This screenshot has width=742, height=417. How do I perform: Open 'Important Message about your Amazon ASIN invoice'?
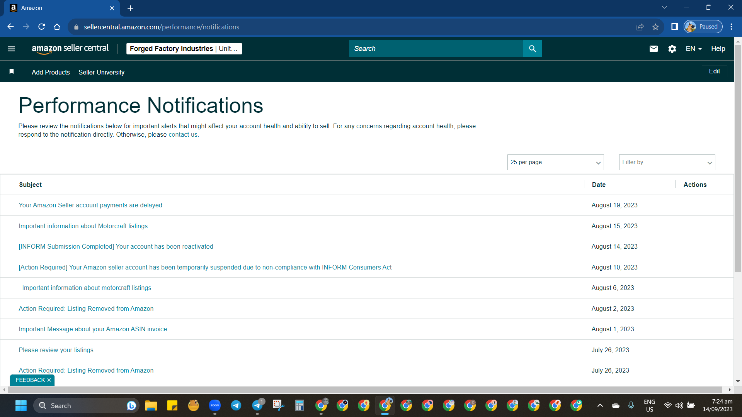tap(93, 329)
